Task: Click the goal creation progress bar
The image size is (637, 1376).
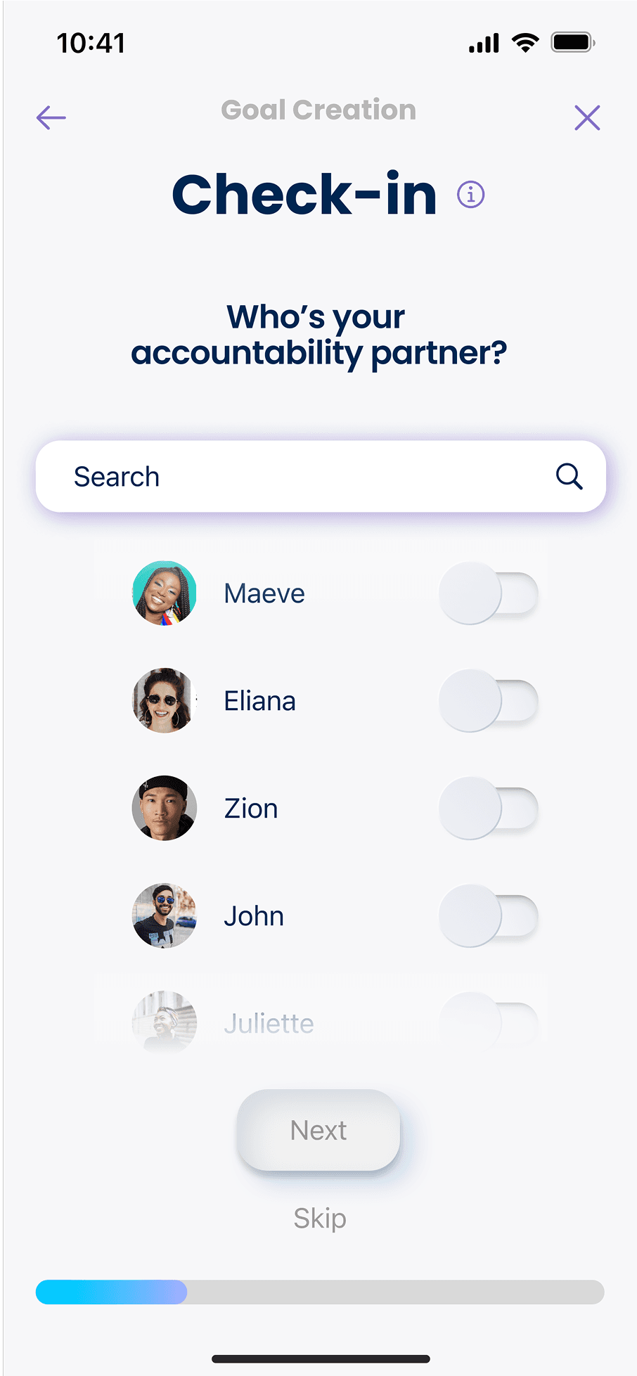Action: point(320,1292)
